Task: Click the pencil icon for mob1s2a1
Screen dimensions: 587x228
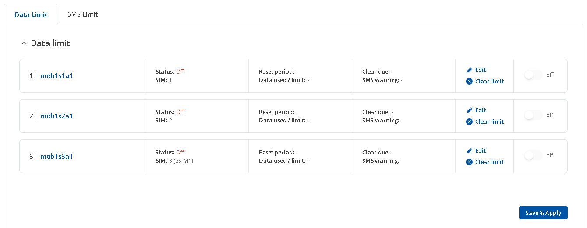Action: 469,110
